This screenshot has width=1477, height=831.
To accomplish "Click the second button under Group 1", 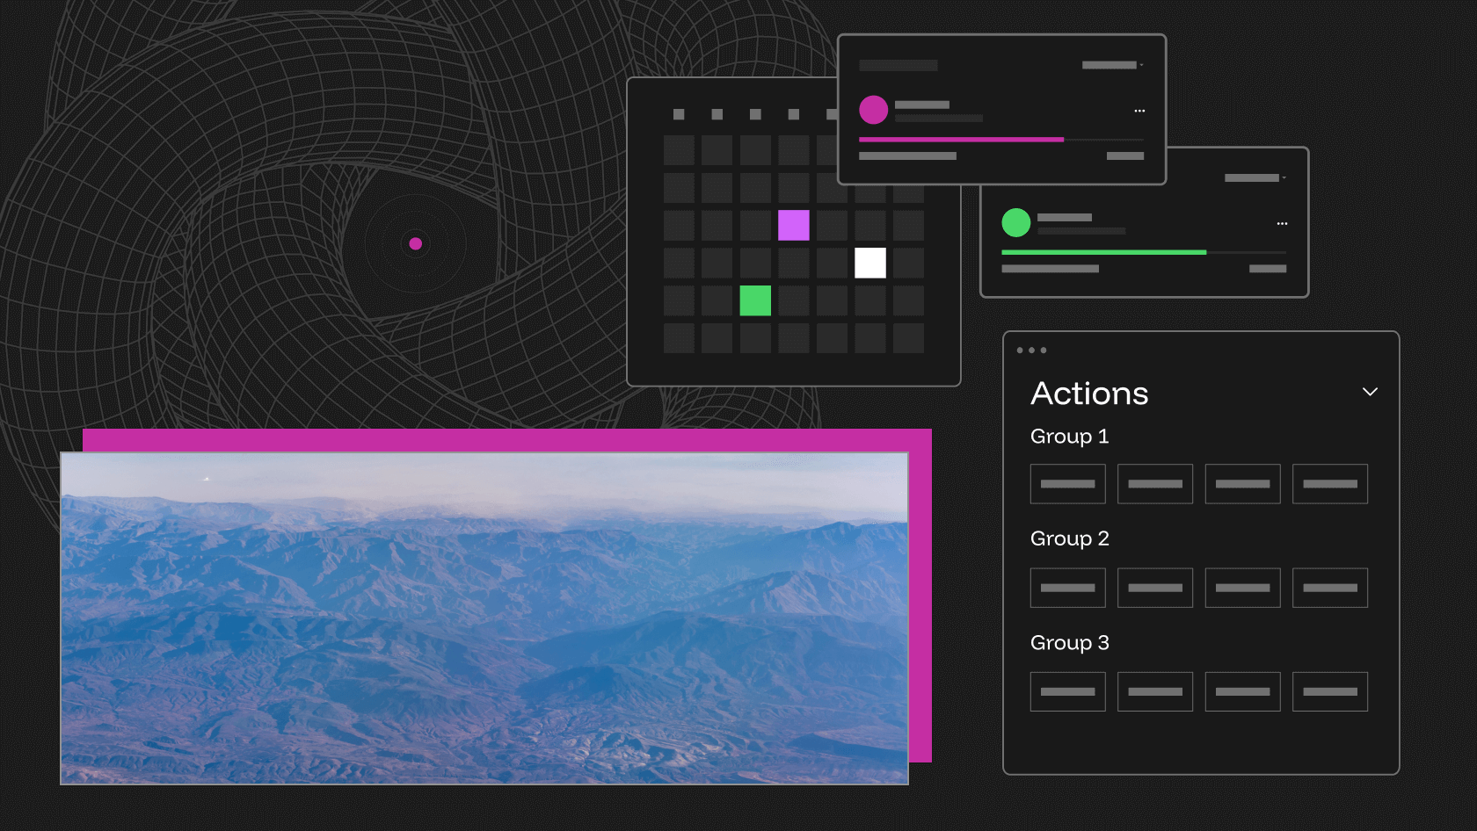I will 1154,484.
